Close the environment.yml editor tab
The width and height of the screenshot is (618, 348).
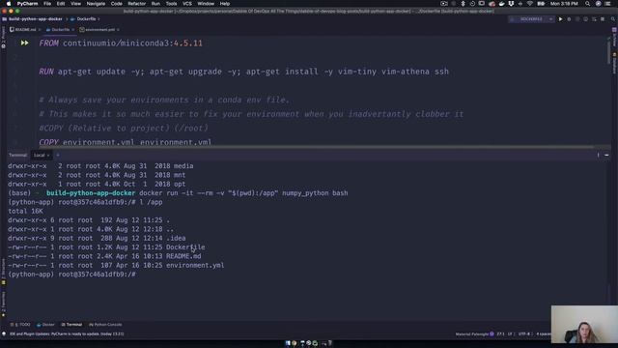click(x=118, y=30)
